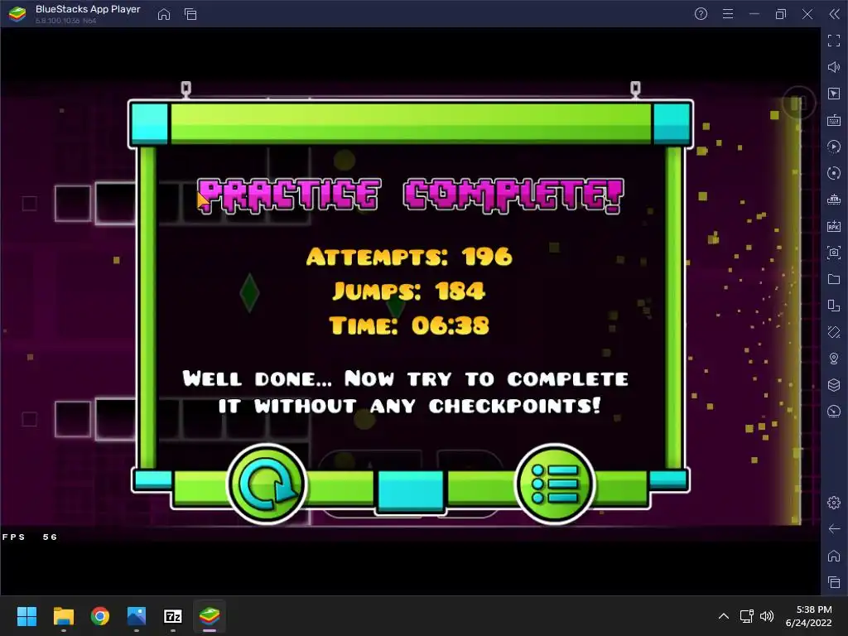Image resolution: width=848 pixels, height=636 pixels.
Task: Minimize the BlueStacks window
Action: pos(754,14)
